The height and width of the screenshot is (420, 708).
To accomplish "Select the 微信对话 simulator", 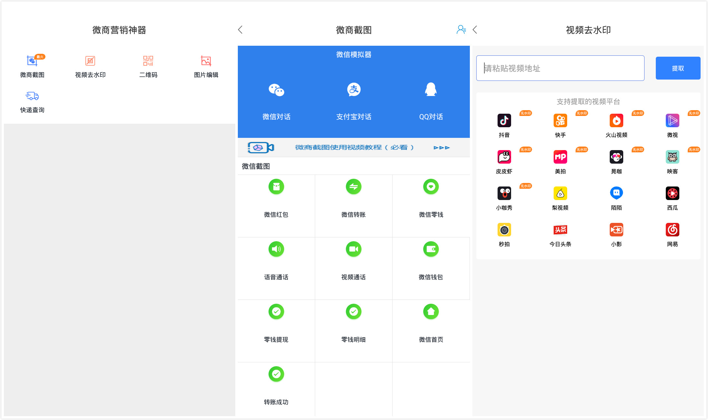I will [x=276, y=100].
